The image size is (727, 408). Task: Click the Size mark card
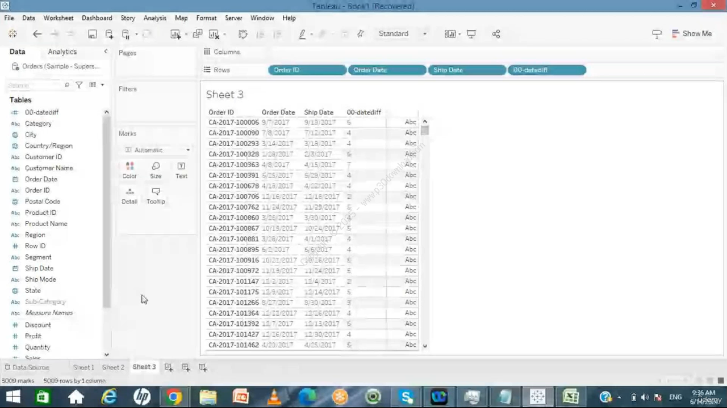click(x=156, y=170)
